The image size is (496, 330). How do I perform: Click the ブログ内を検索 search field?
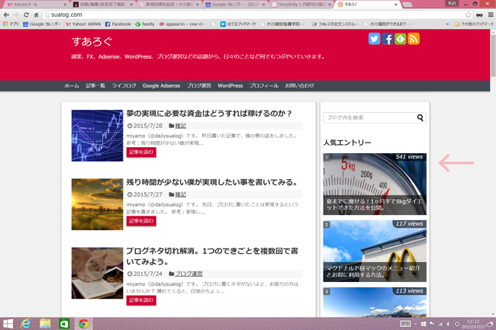point(369,118)
